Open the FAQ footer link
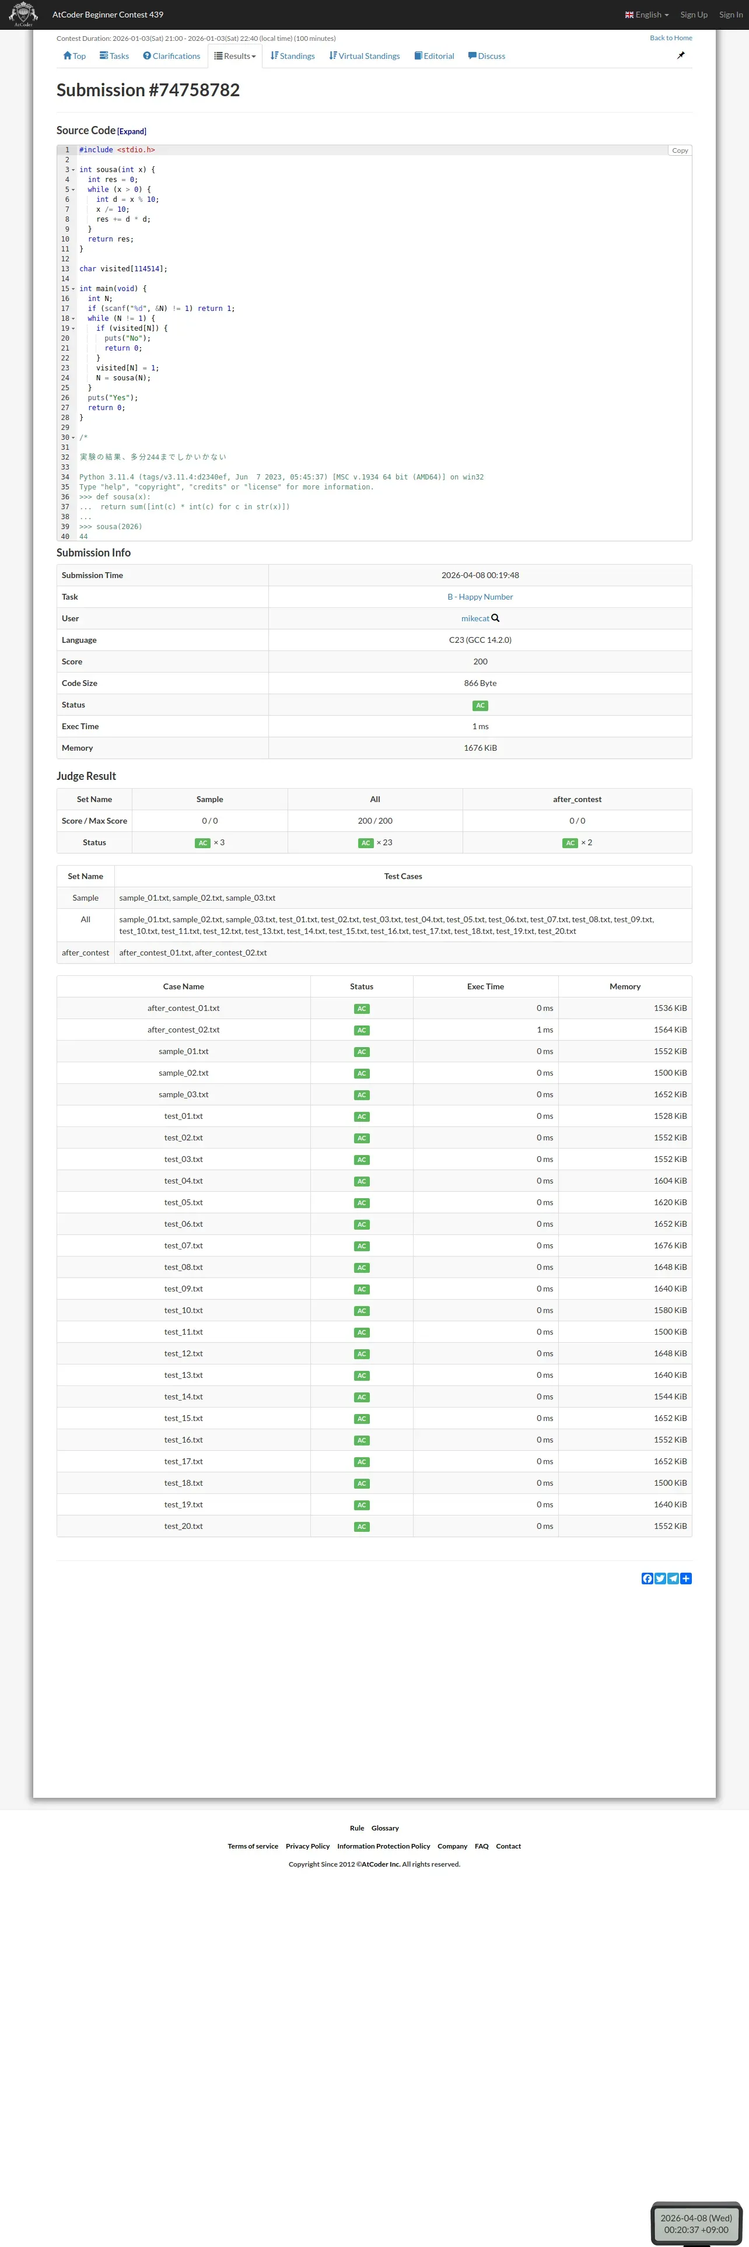The image size is (749, 2247). coord(481,1847)
